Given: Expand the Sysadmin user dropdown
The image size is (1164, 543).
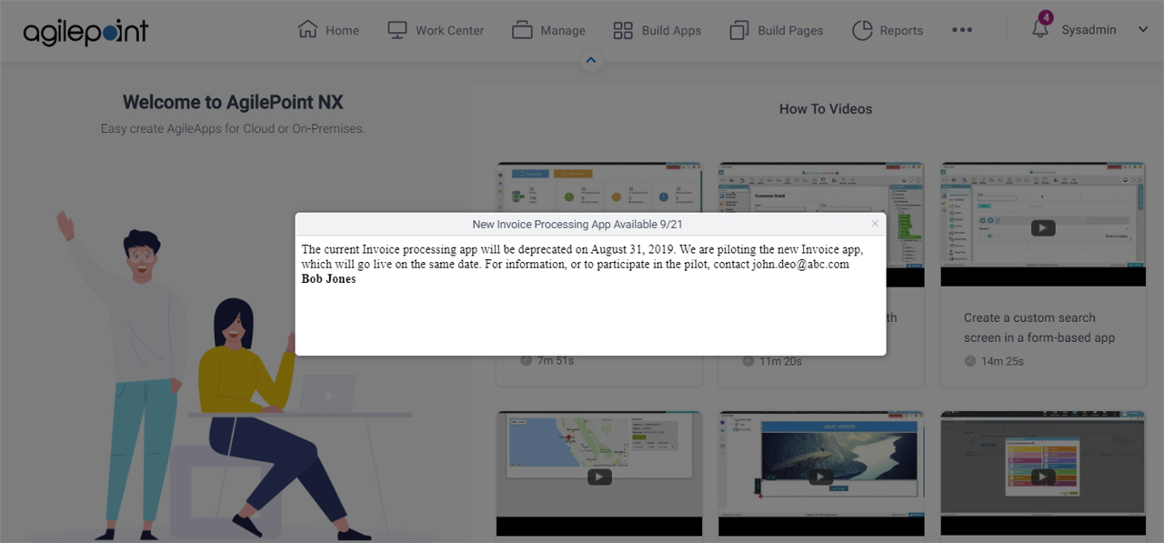Looking at the screenshot, I should pyautogui.click(x=1143, y=30).
